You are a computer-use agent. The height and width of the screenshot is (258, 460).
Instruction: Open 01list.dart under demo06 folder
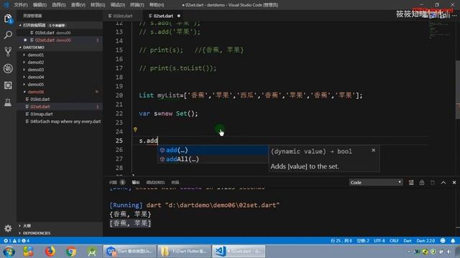[40, 99]
